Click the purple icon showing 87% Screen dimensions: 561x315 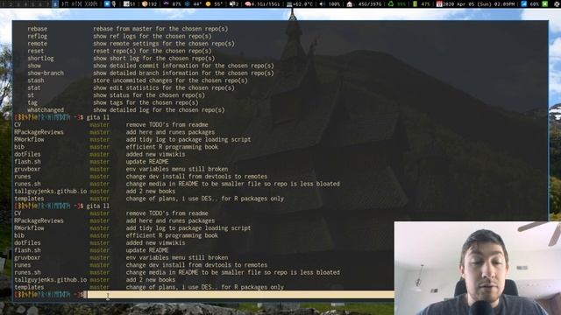(167, 3)
